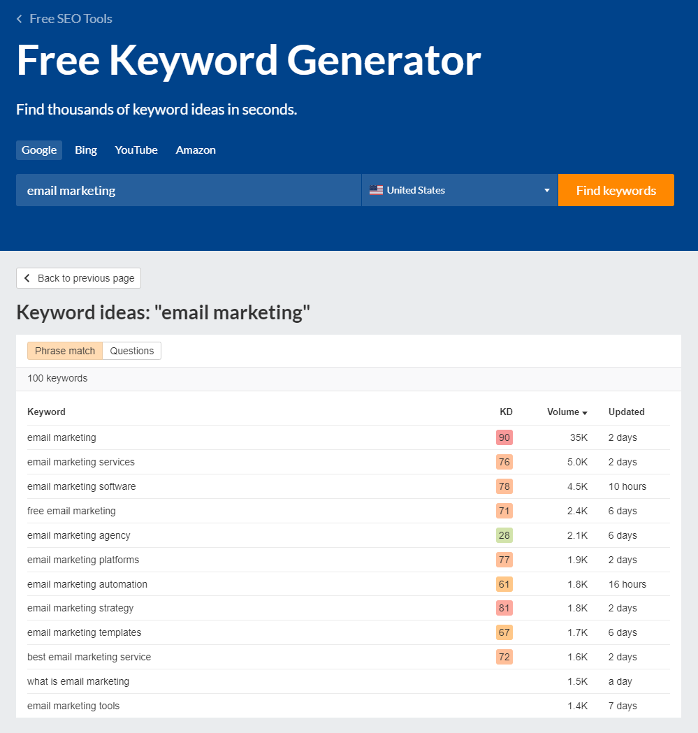Image resolution: width=698 pixels, height=733 pixels.
Task: Click the United States flag icon
Action: pyautogui.click(x=376, y=189)
